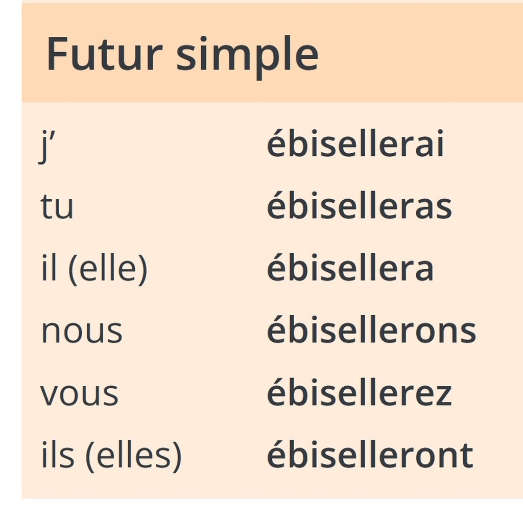Select the pronoun 'nous'
This screenshot has width=523, height=518.
[x=82, y=332]
